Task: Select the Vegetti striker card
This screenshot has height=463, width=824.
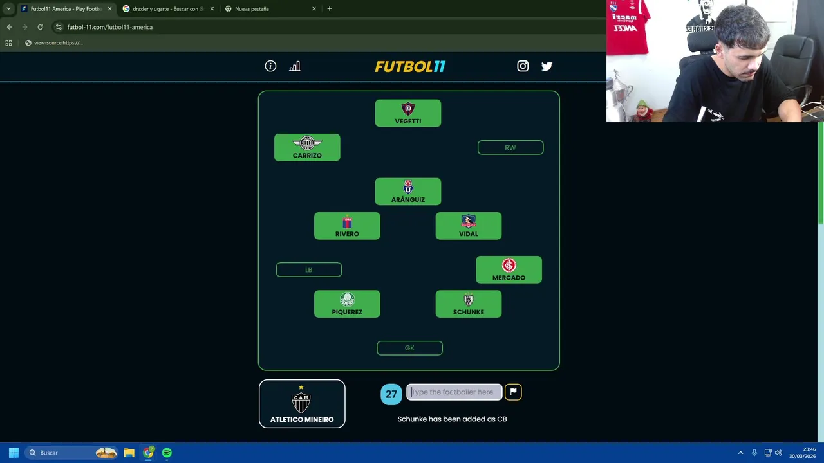Action: point(408,113)
